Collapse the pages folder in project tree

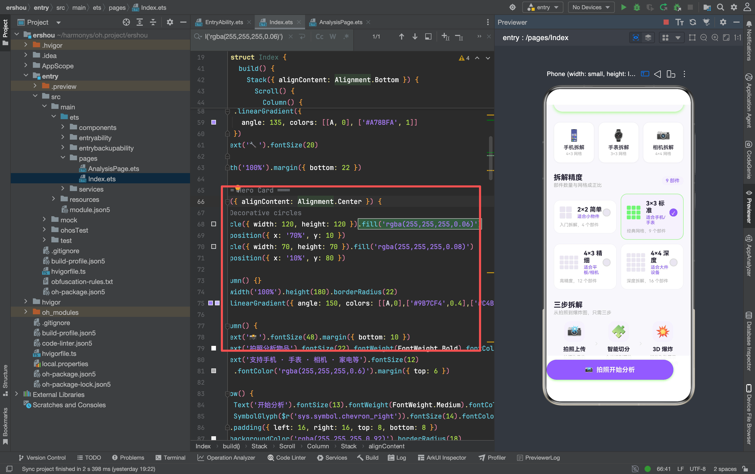(x=63, y=158)
